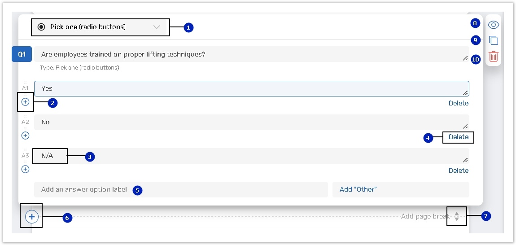Click plus icon under answer A3
This screenshot has width=516, height=245.
pos(26,169)
